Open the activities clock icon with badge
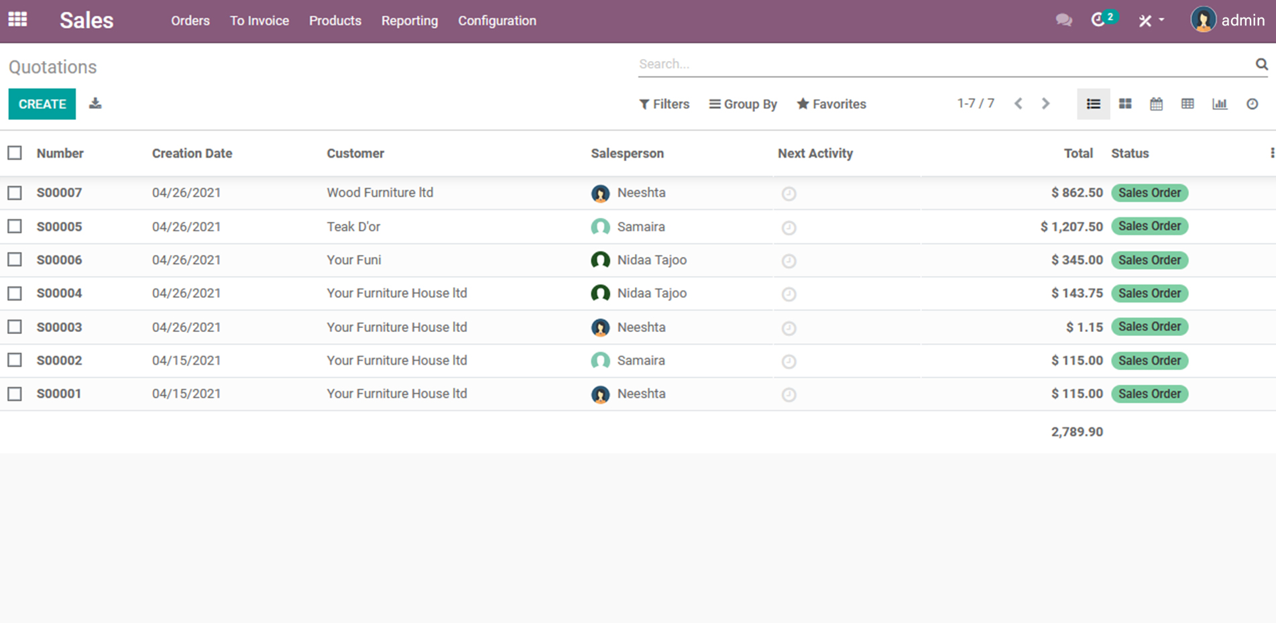Screen dimensions: 1276x623 [1100, 20]
